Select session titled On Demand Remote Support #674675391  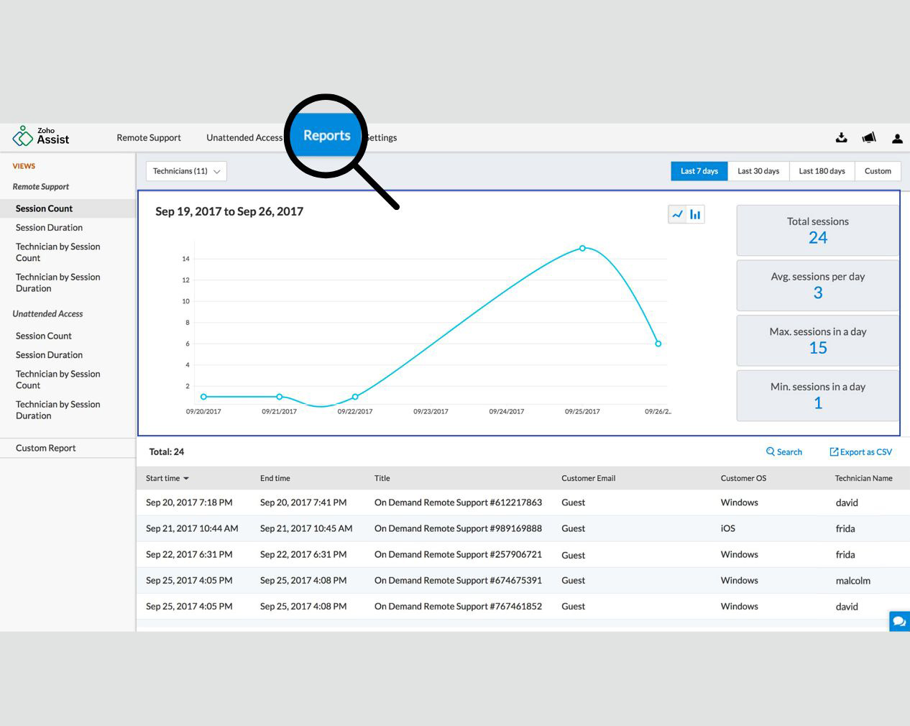coord(459,580)
